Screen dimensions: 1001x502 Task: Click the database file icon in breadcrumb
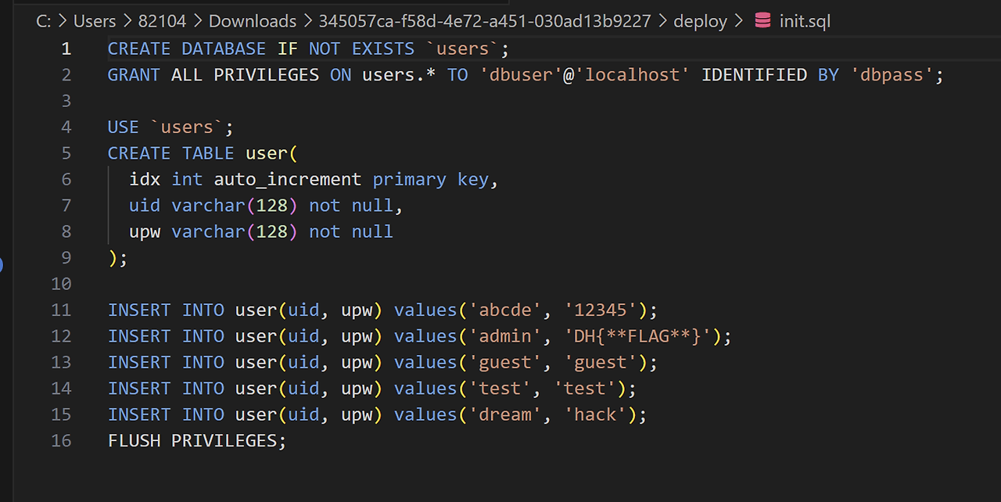pos(762,21)
